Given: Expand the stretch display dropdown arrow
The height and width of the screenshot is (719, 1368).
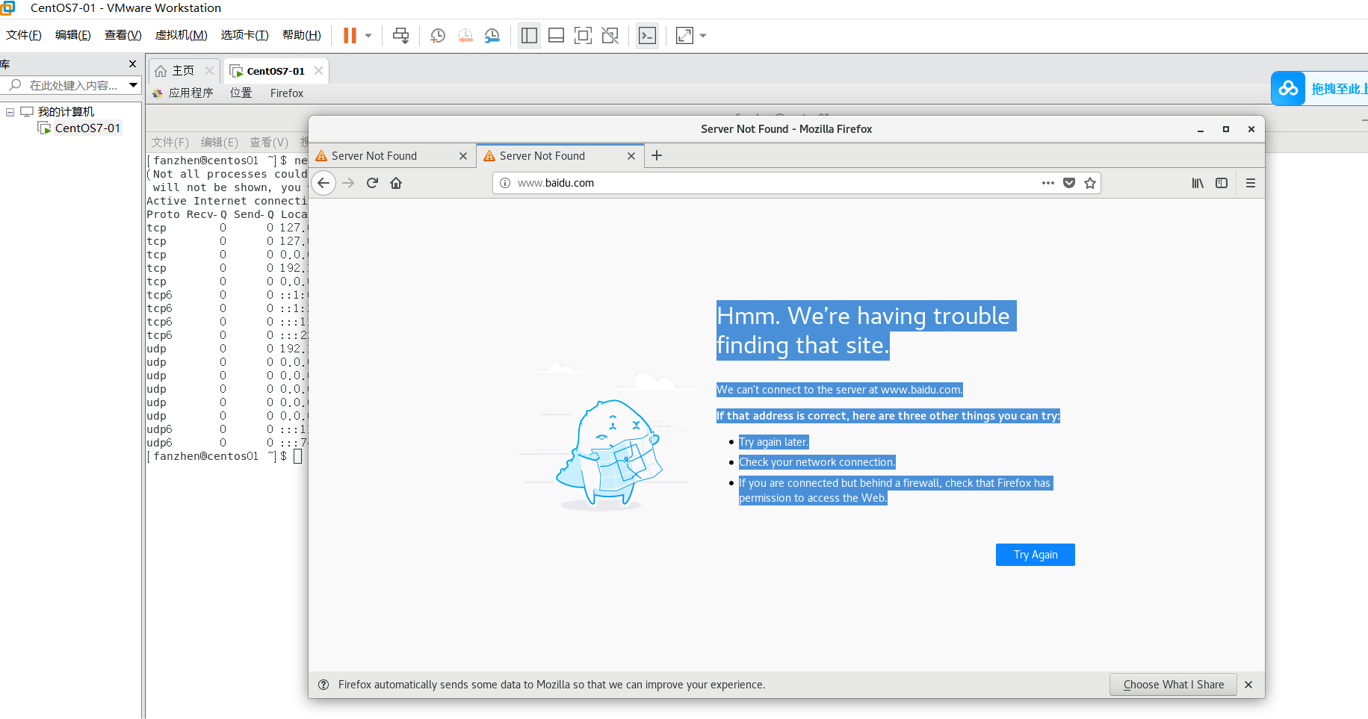Looking at the screenshot, I should (703, 35).
